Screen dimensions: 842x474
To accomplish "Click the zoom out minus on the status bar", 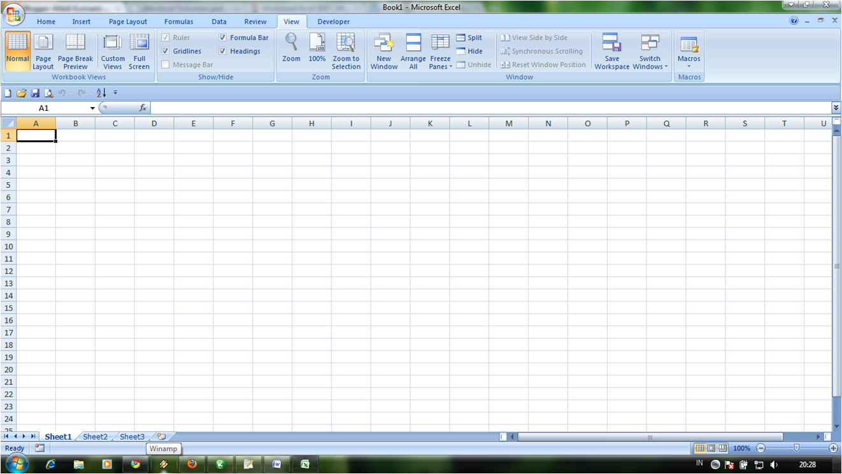I will coord(760,448).
